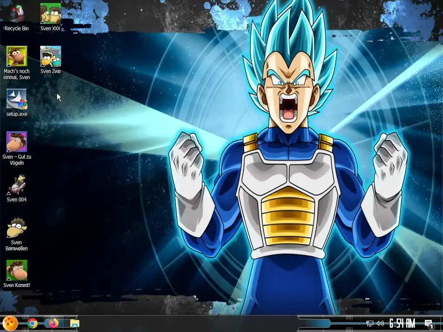Launch Google Chrome from the taskbar
Screen dimensions: 443x332
pyautogui.click(x=32, y=323)
